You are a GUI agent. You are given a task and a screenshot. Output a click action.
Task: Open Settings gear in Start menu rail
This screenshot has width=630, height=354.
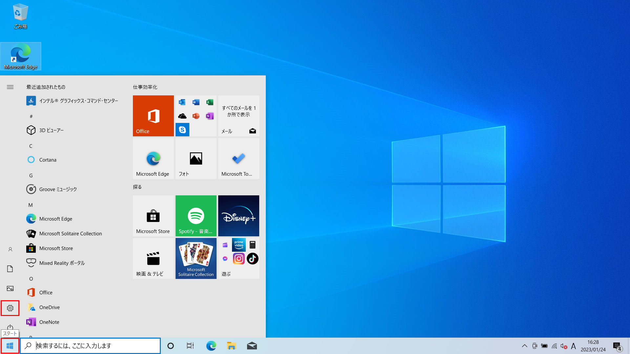click(10, 308)
